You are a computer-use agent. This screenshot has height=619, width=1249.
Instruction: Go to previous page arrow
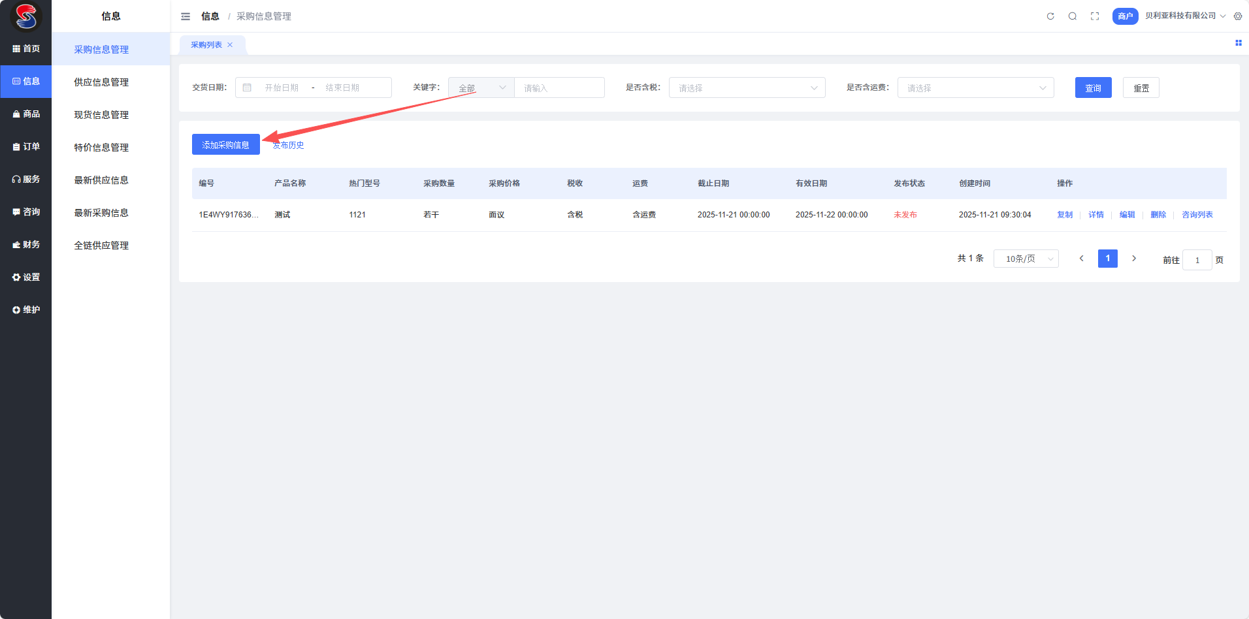[x=1082, y=259]
